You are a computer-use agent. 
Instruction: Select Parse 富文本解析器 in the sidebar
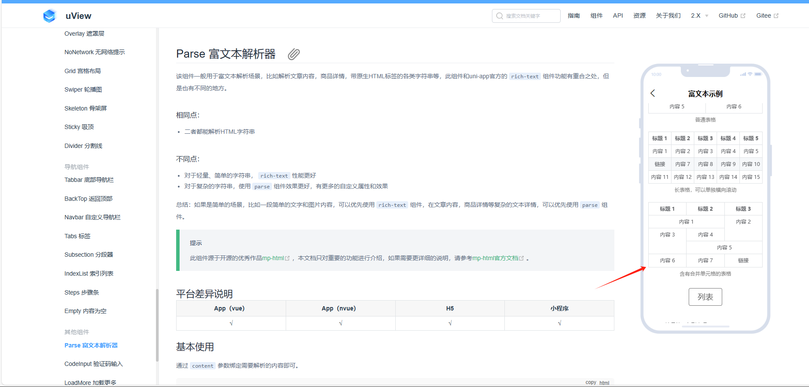coord(91,345)
